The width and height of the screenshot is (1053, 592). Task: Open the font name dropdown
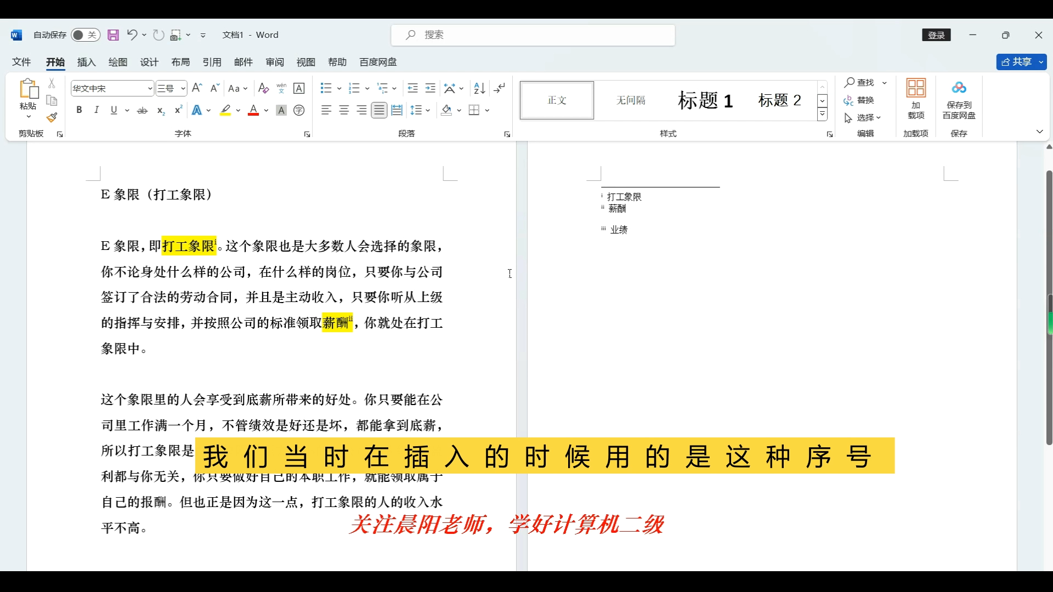pos(149,88)
